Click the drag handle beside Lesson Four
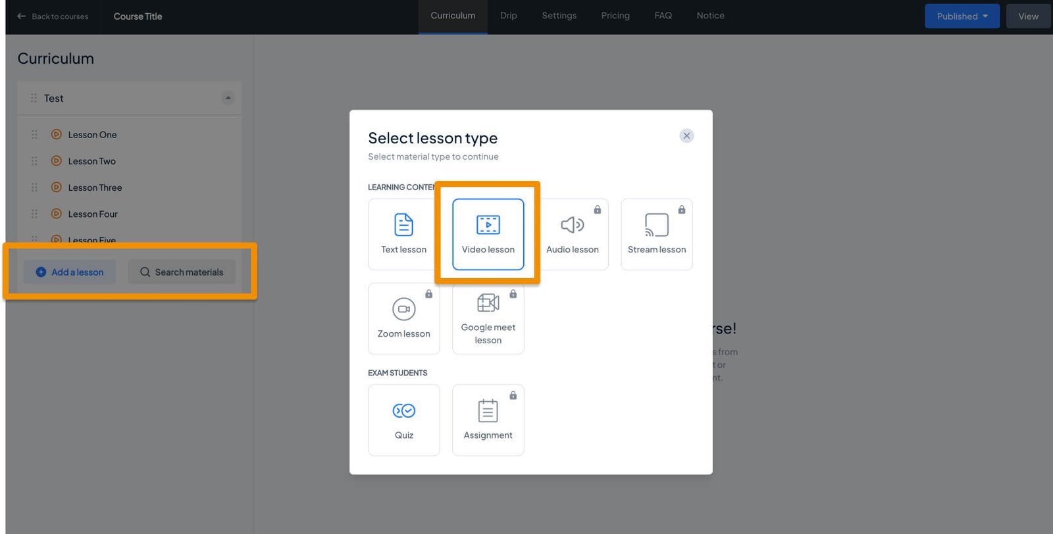The image size is (1053, 534). pyautogui.click(x=35, y=214)
